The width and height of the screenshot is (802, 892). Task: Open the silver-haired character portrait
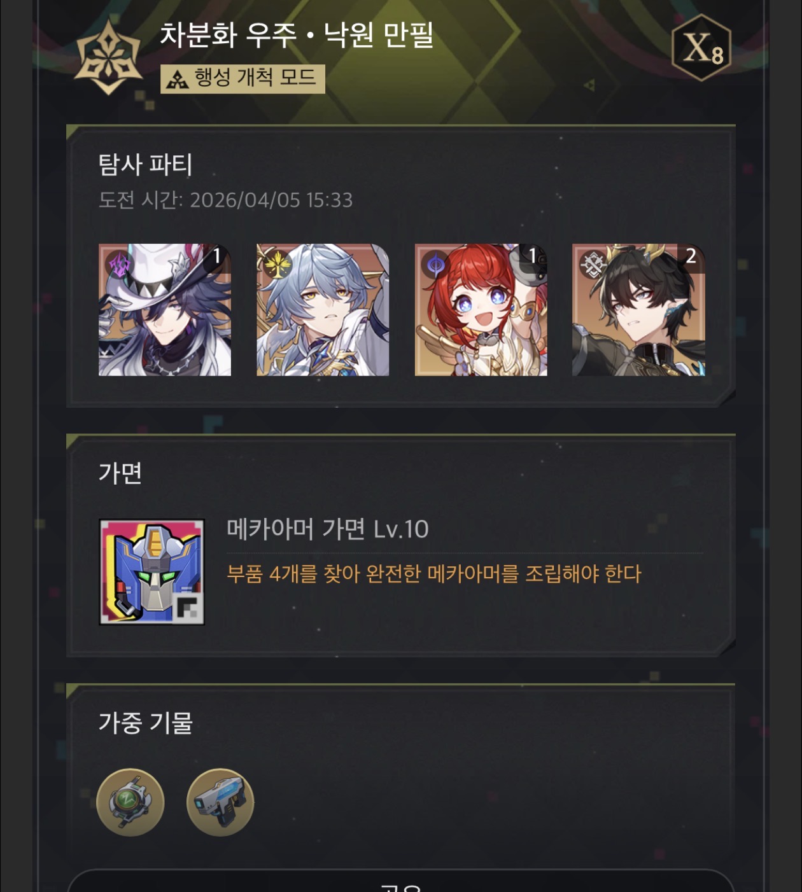pyautogui.click(x=323, y=310)
